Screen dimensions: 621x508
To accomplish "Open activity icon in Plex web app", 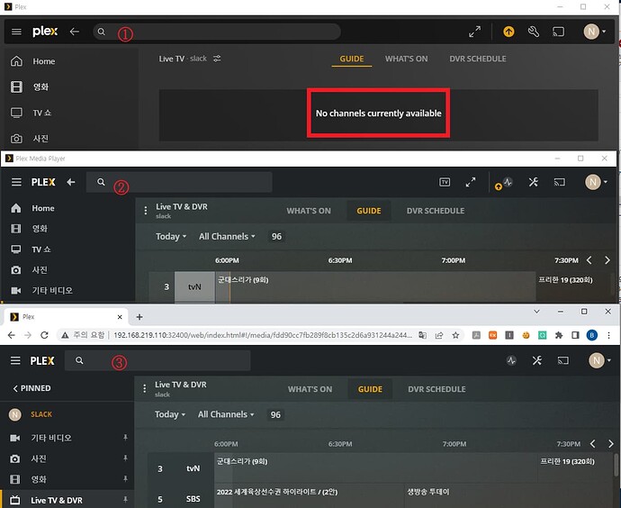I will coord(511,360).
